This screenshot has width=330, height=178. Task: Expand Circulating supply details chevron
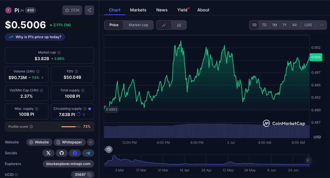(x=84, y=115)
